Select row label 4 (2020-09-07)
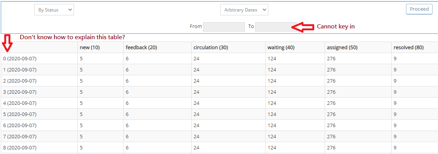This screenshot has height=154, width=438. pos(20,103)
